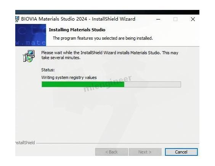Viewport: 215px width, 166px height.
Task: Click the blue Materials Studio banner image
Action: click(x=30, y=35)
